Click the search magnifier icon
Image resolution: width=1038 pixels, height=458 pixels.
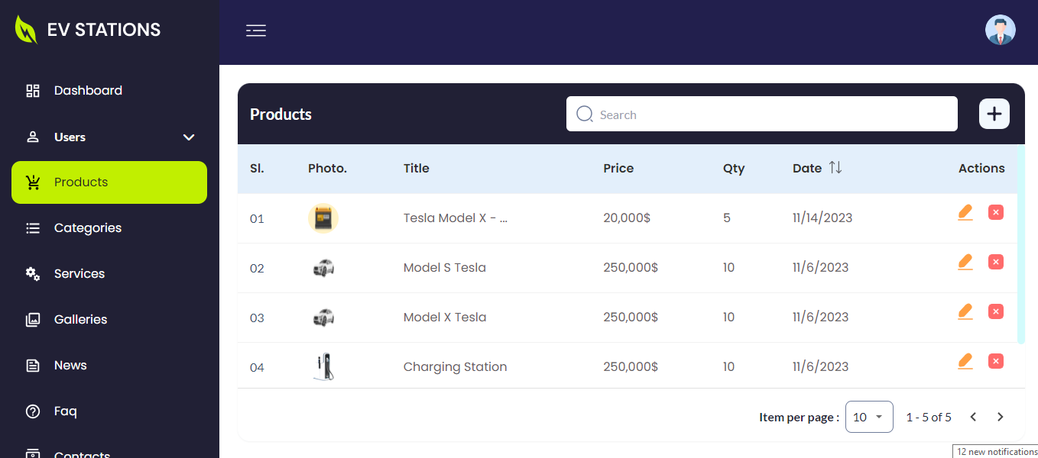(585, 114)
